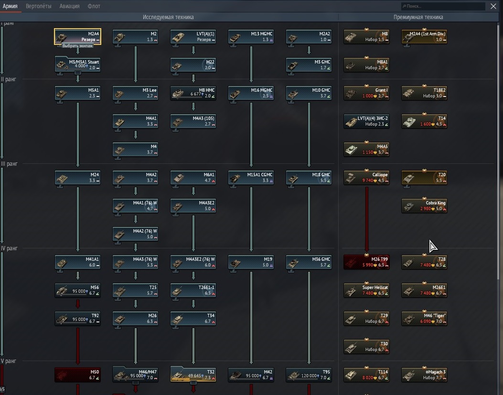Select the T14 premium card
Image resolution: width=503 pixels, height=395 pixels.
pyautogui.click(x=424, y=121)
